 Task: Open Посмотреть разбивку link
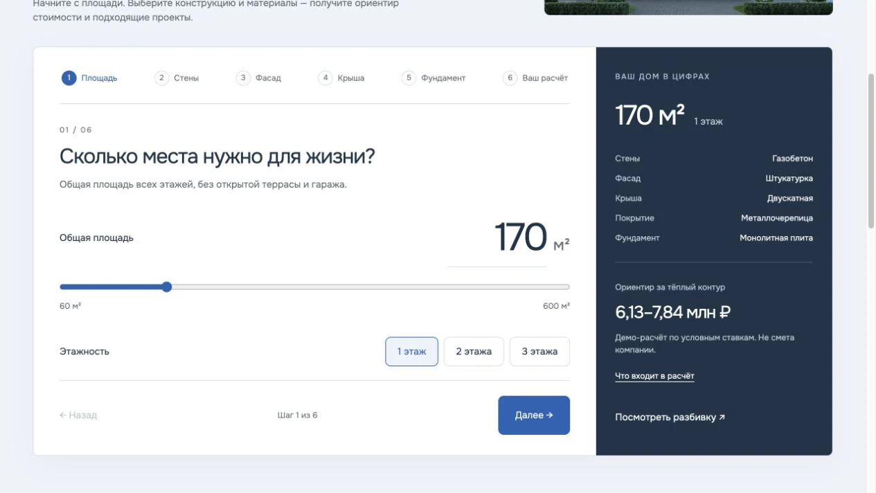click(670, 418)
